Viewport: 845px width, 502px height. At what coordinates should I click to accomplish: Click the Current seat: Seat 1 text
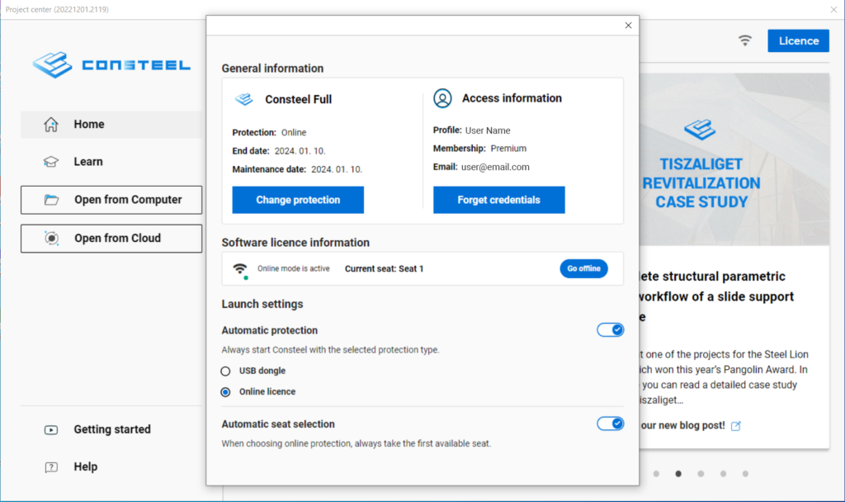pyautogui.click(x=385, y=268)
